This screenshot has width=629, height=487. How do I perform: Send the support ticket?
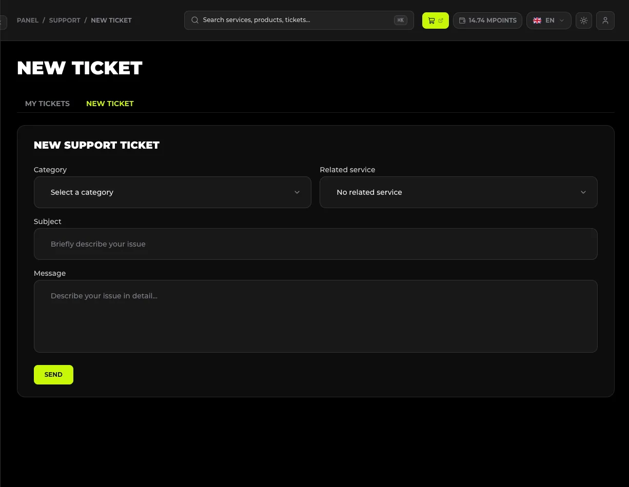[x=53, y=375]
